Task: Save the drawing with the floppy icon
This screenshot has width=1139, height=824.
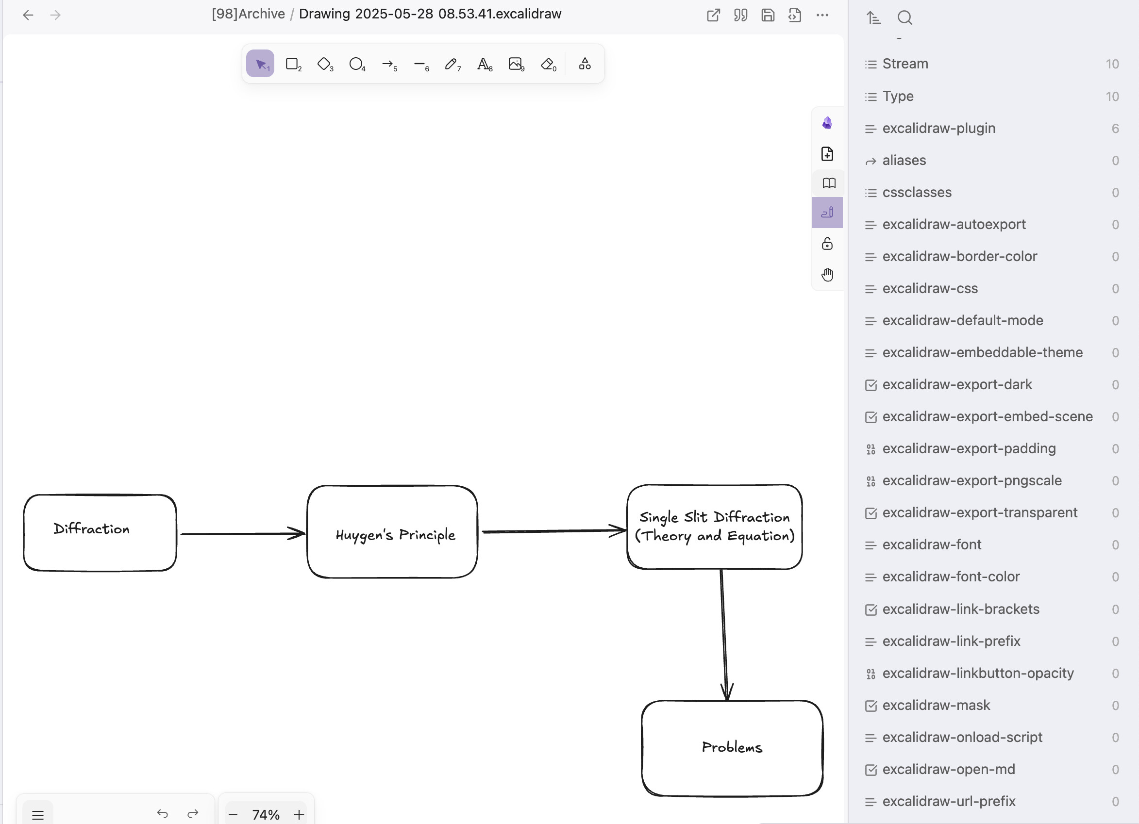Action: pyautogui.click(x=768, y=15)
